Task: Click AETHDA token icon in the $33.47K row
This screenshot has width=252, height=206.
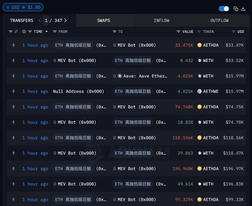Action: 199,45
